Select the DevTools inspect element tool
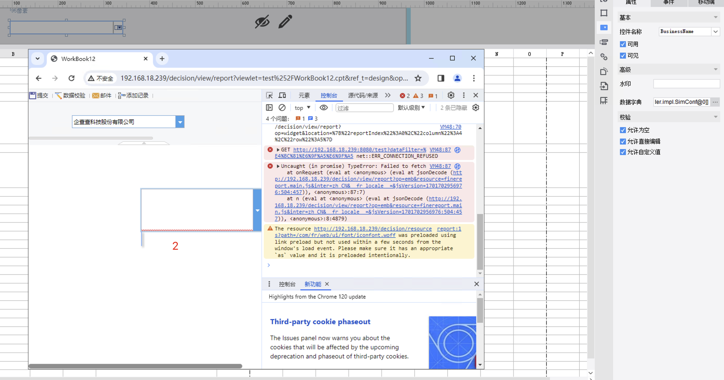This screenshot has height=380, width=724. (269, 95)
